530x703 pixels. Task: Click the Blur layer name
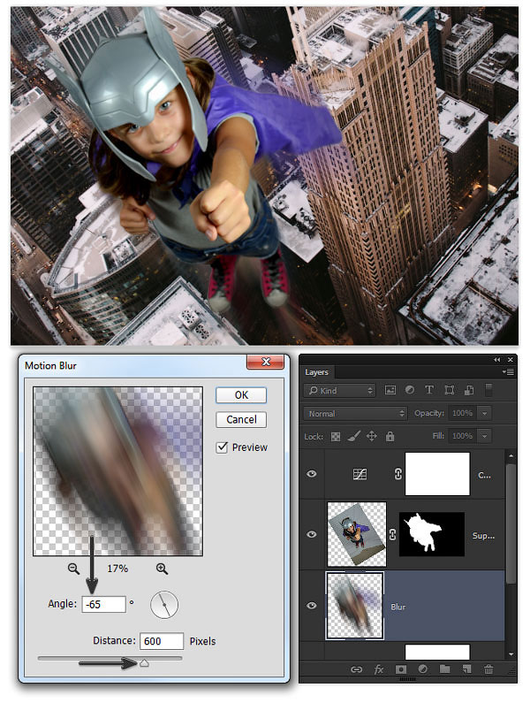[x=397, y=607]
